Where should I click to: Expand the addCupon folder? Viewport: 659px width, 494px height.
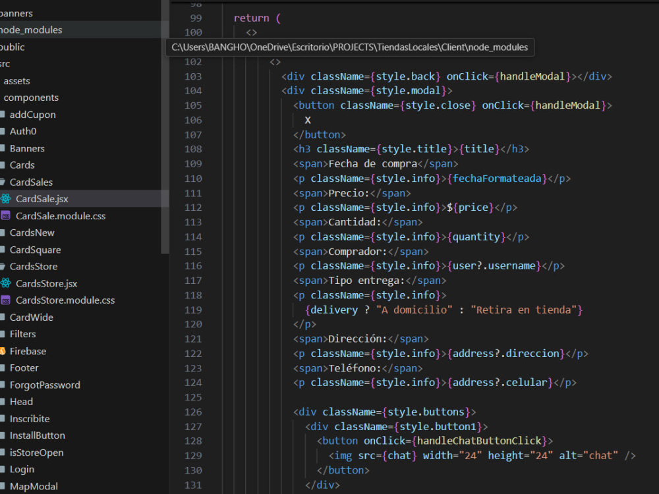[x=32, y=114]
